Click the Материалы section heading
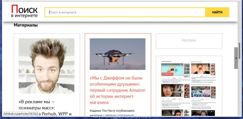This screenshot has height=119, width=243. point(26,25)
